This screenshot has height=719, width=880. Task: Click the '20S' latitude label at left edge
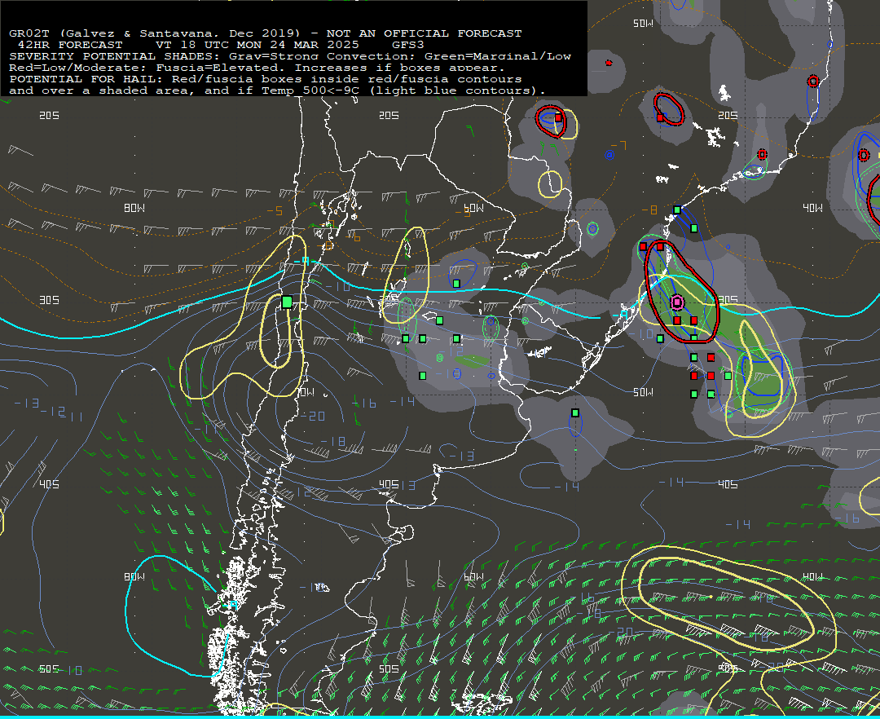tap(49, 115)
